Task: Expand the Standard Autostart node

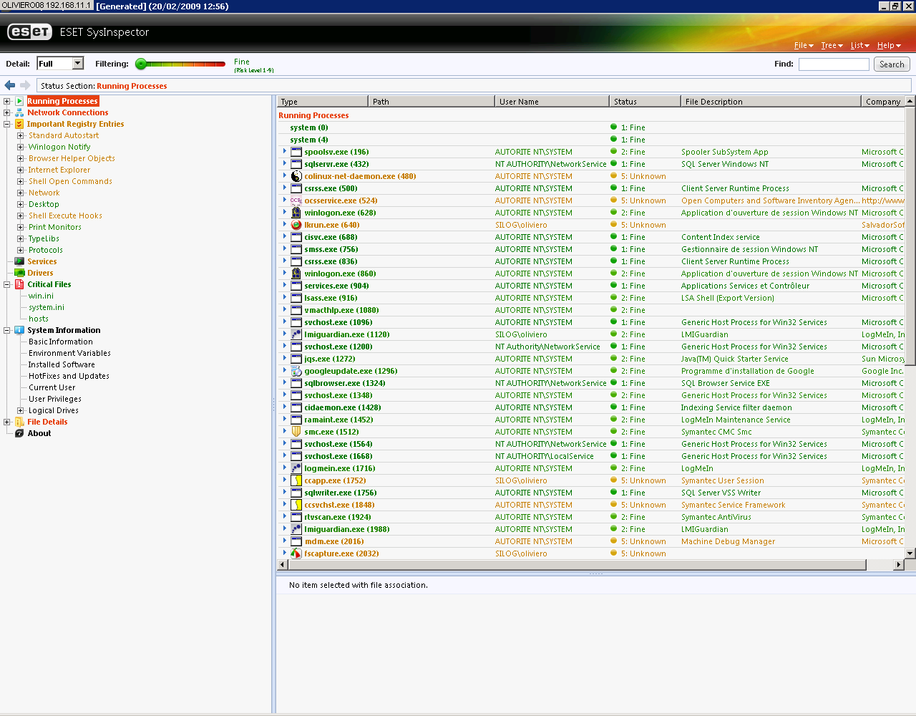Action: [x=21, y=135]
